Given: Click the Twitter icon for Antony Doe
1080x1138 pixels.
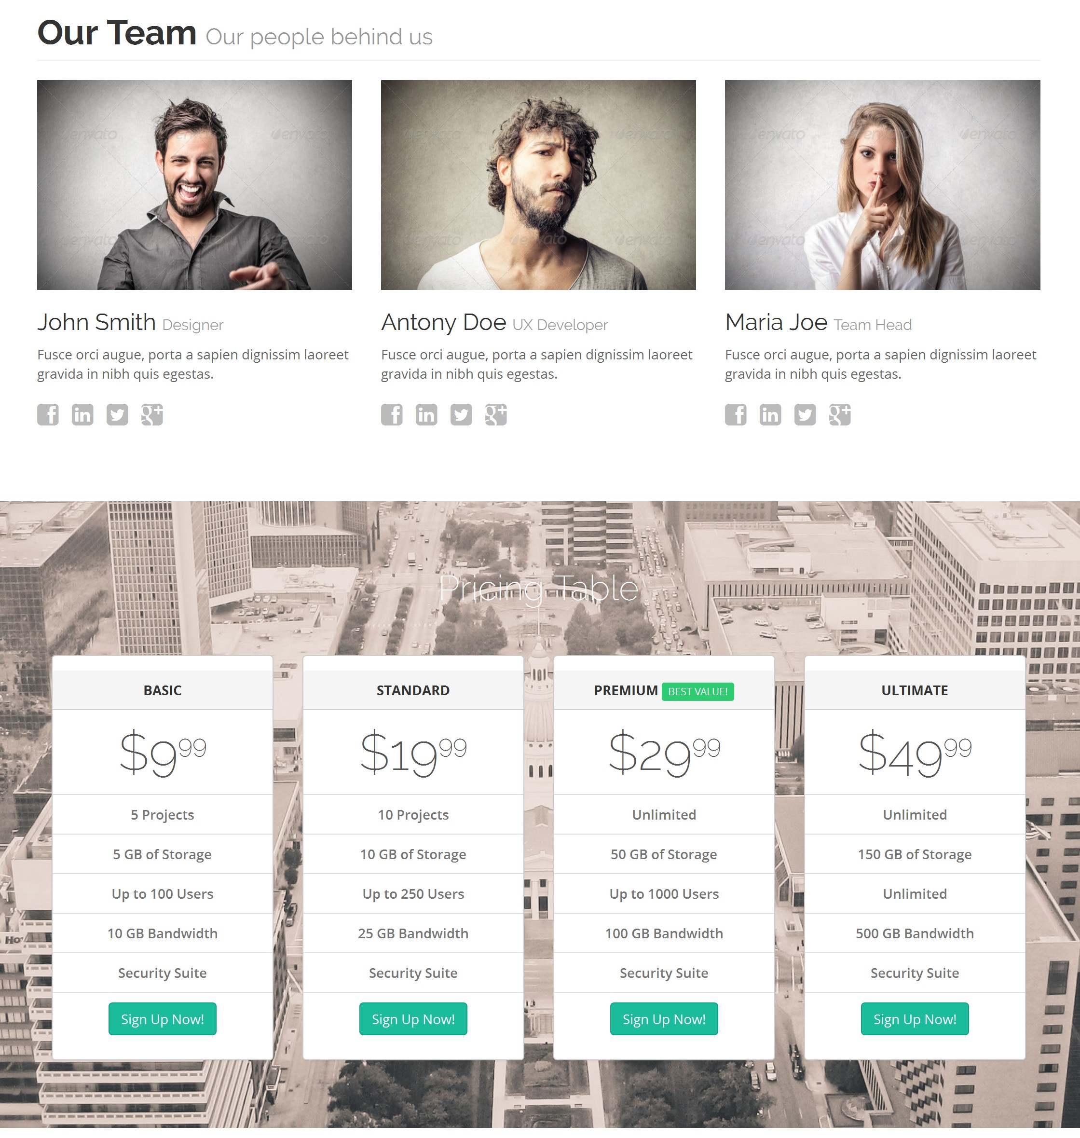Looking at the screenshot, I should [x=460, y=414].
